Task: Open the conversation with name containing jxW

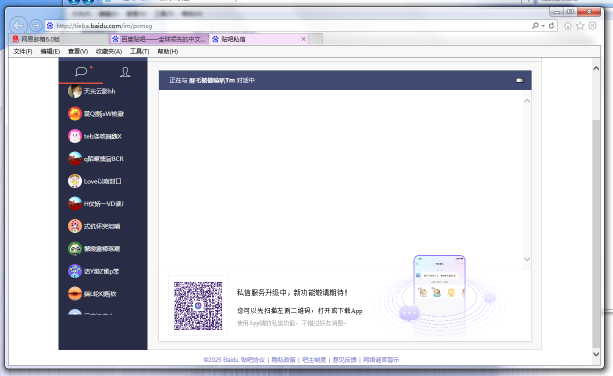Action: (x=103, y=113)
